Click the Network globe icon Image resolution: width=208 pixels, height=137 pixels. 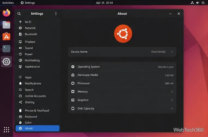click(x=20, y=28)
